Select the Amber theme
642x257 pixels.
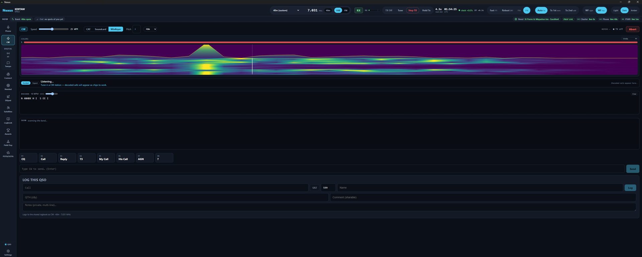[x=634, y=10]
